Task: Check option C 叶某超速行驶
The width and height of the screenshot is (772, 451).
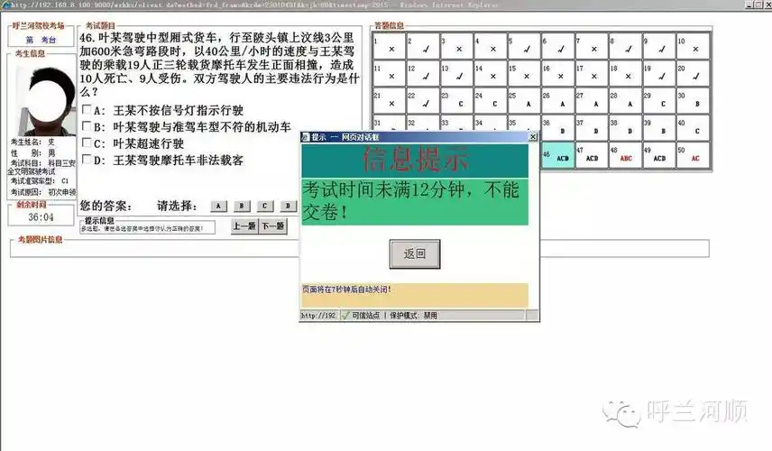Action: [87, 143]
